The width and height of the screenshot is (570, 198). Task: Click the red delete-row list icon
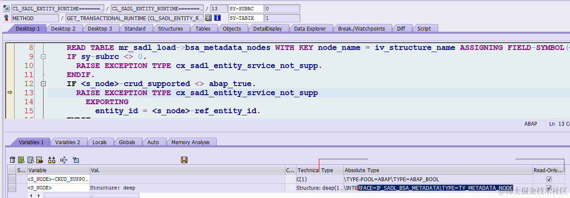pos(39,160)
